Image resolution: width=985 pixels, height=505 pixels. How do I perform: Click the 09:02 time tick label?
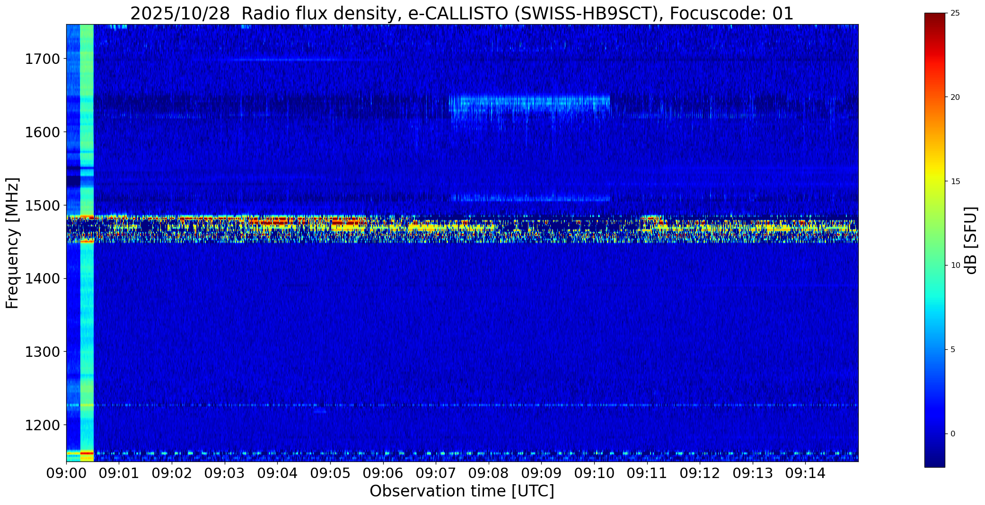pos(172,473)
